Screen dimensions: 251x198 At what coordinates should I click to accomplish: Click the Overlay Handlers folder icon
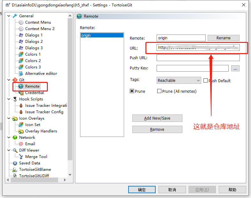(x=21, y=131)
